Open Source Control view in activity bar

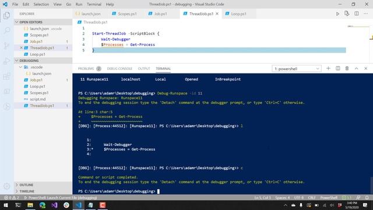pos(6,45)
